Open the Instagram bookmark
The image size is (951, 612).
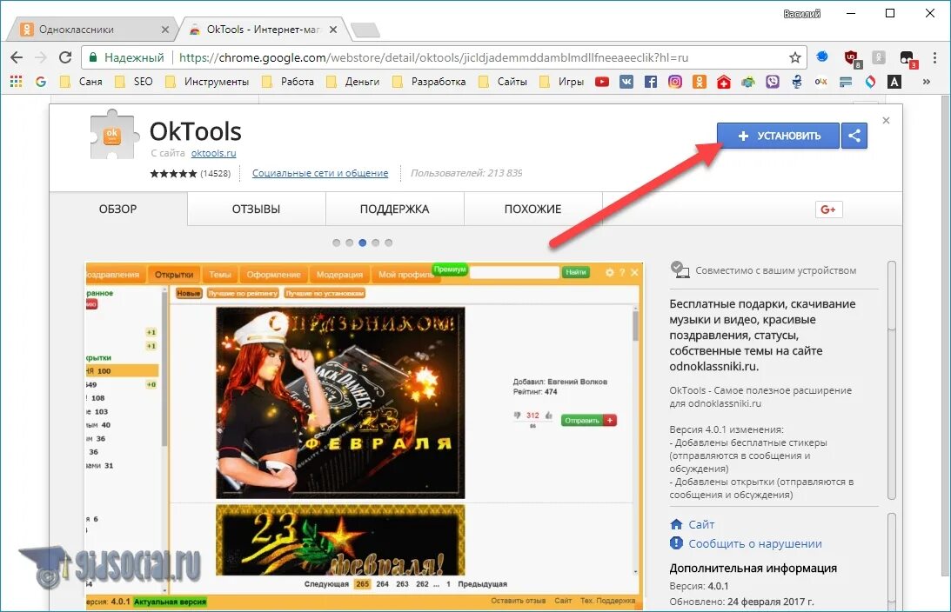pyautogui.click(x=674, y=82)
